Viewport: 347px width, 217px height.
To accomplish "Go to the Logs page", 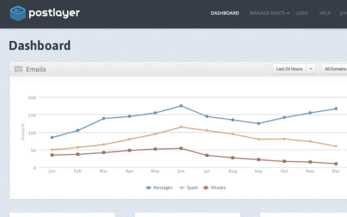I will [301, 13].
